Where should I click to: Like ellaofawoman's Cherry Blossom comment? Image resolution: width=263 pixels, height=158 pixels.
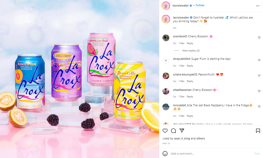[259, 91]
